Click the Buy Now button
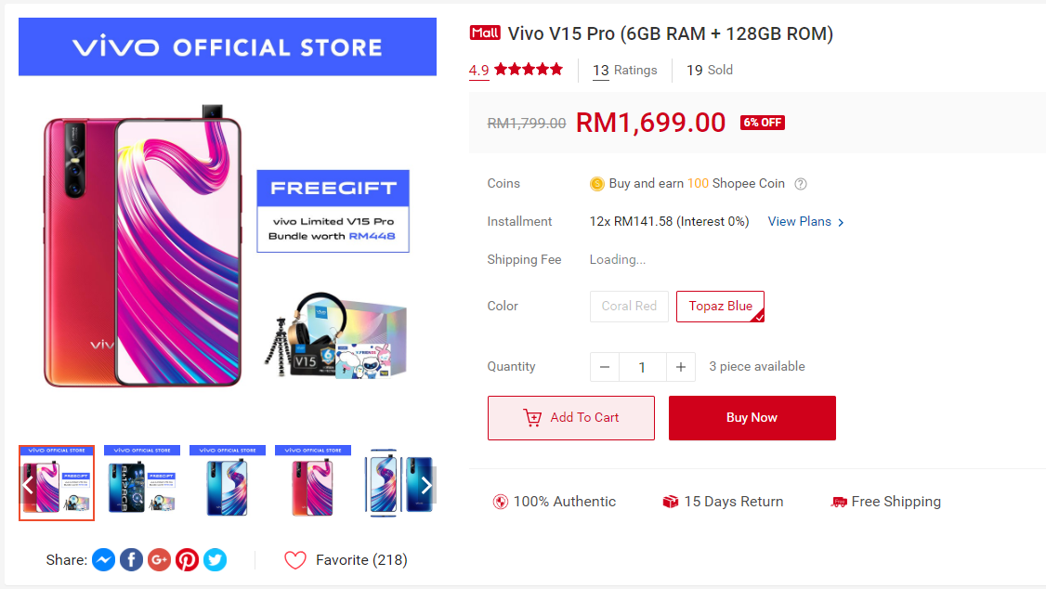 752,417
